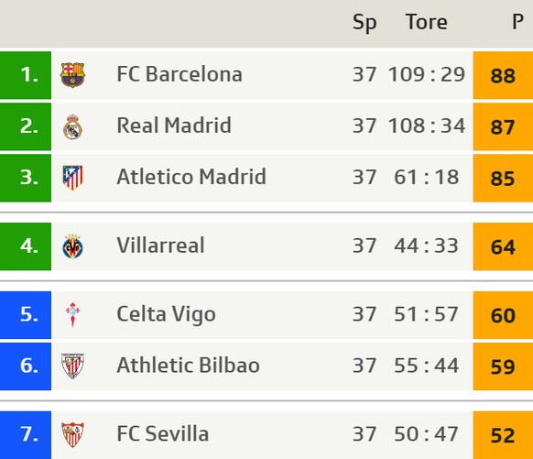Viewport: 533px width, 459px height.
Task: Click the Atletico Madrid club crest
Action: click(x=72, y=178)
